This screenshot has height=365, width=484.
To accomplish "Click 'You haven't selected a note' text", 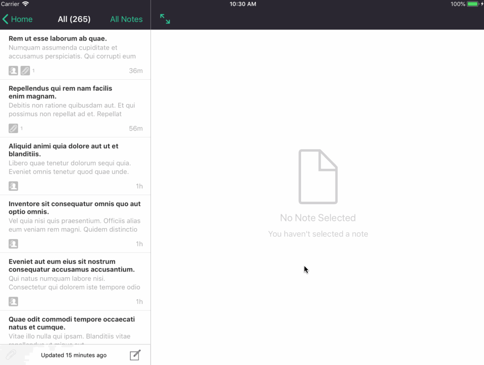I will tap(318, 234).
